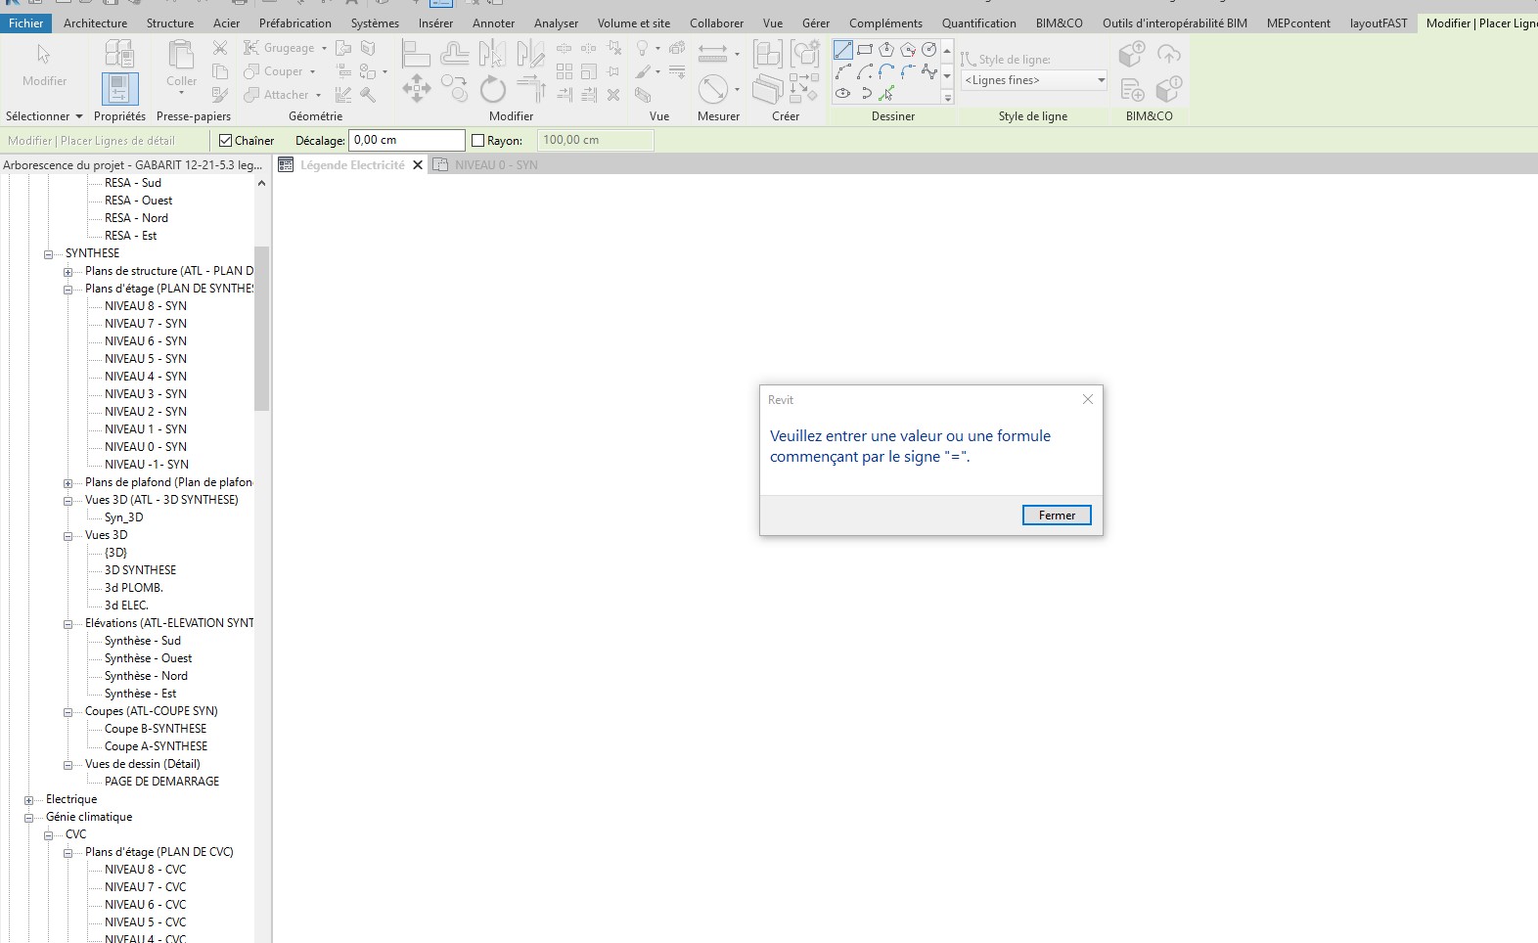This screenshot has width=1538, height=943.
Task: Select the Ellipse draw tool
Action: click(x=842, y=94)
